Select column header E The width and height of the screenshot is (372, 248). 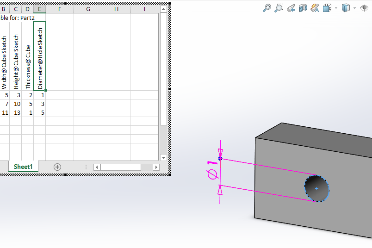(x=39, y=9)
